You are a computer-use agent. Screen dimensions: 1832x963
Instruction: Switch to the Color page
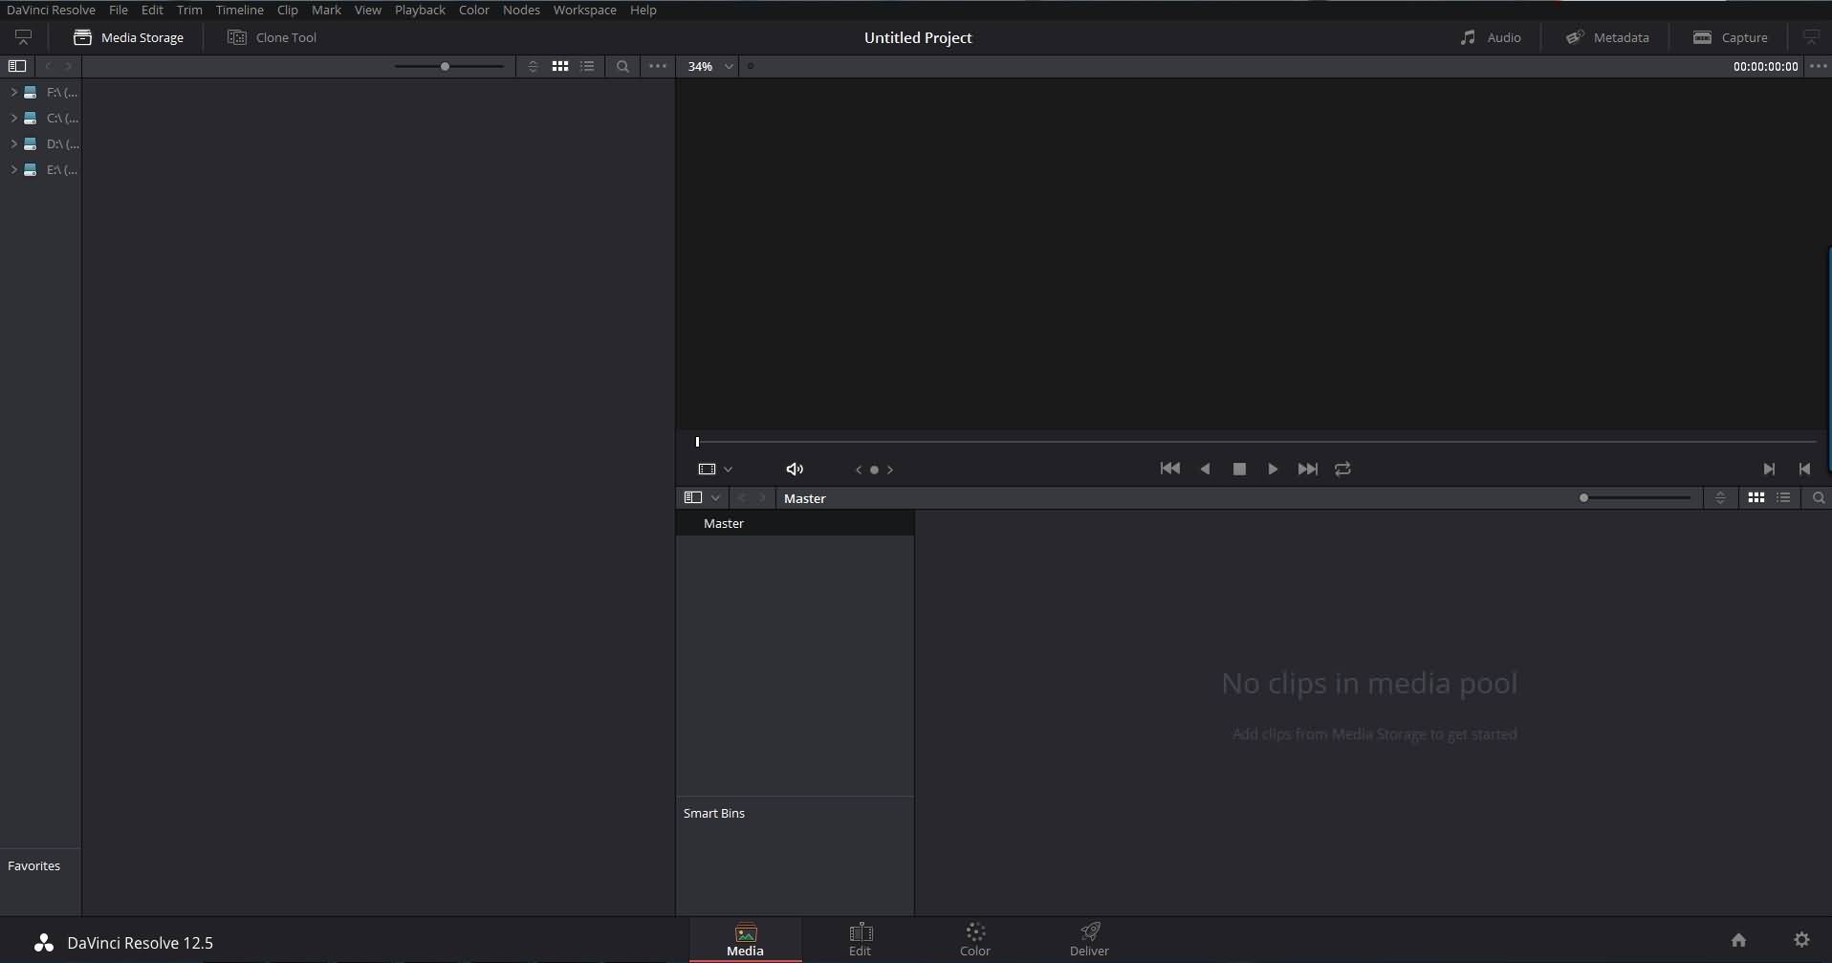point(975,940)
